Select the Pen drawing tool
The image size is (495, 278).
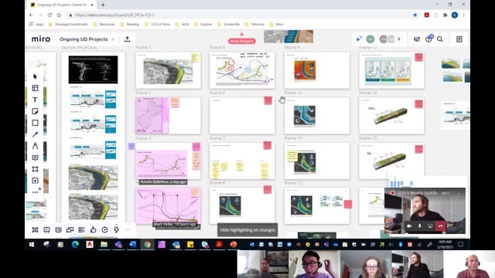click(35, 146)
